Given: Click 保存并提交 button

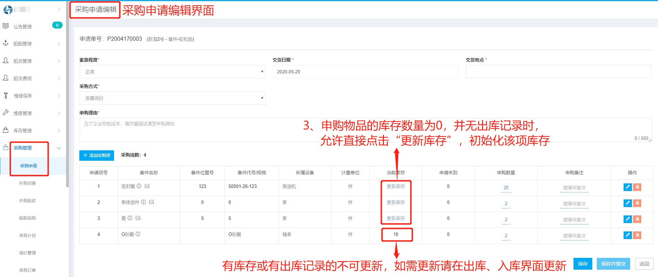Looking at the screenshot, I should (x=613, y=264).
